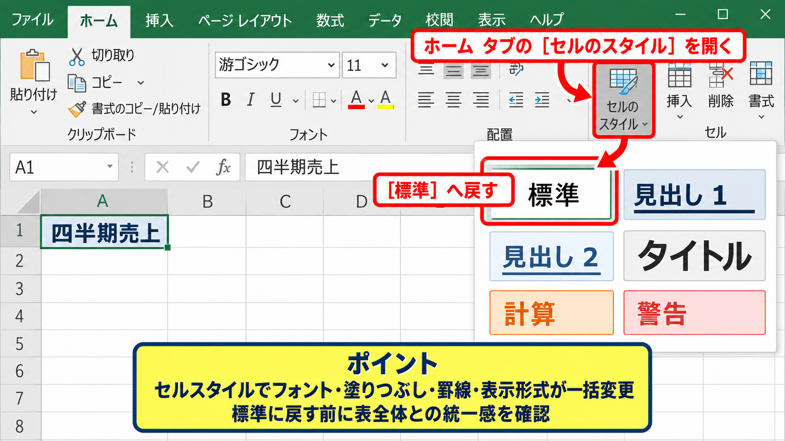The width and height of the screenshot is (785, 441).
Task: Toggle Underline formatting button
Action: point(276,100)
